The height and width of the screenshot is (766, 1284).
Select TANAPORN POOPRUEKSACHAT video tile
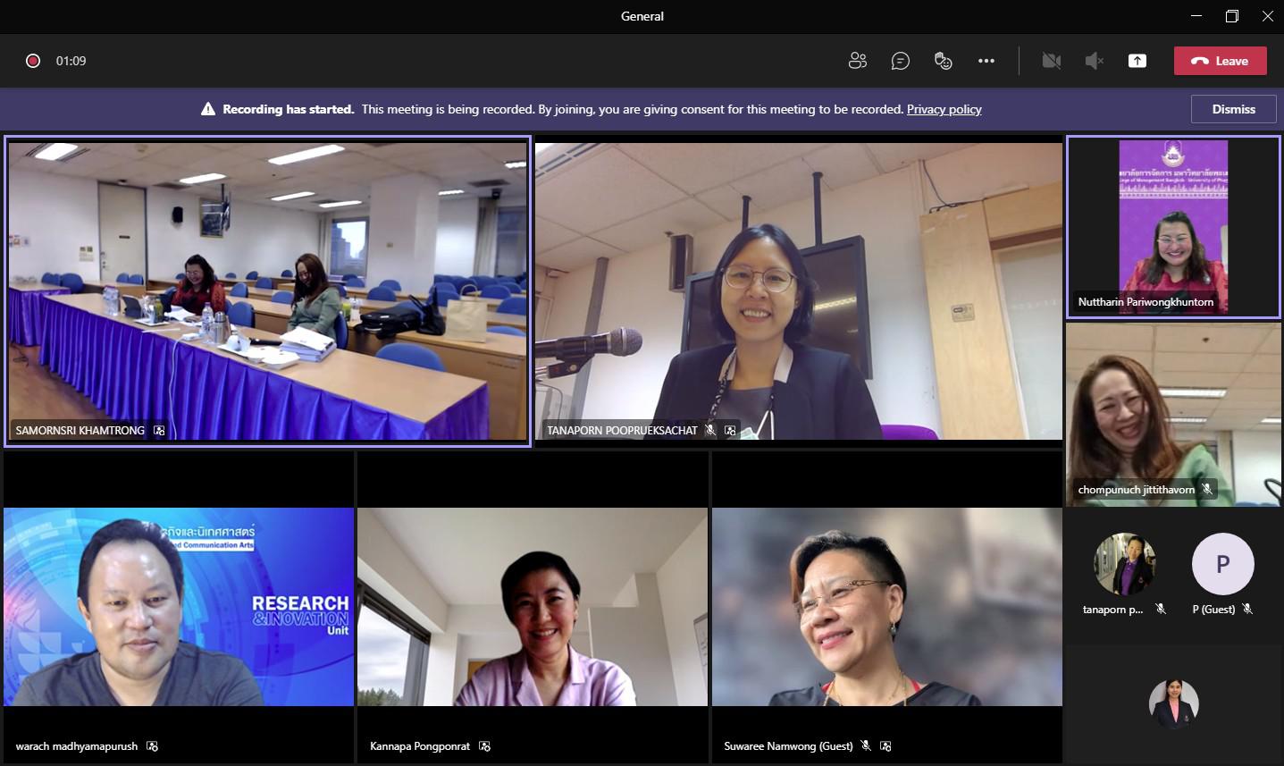(798, 290)
